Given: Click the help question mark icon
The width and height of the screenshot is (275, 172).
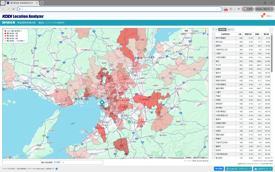Looking at the screenshot, I should click(57, 169).
